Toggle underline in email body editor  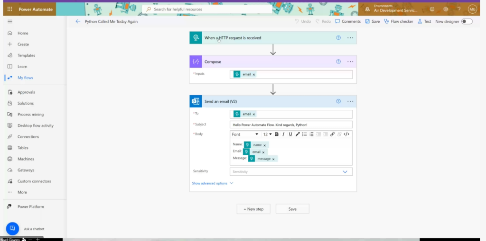tap(290, 134)
